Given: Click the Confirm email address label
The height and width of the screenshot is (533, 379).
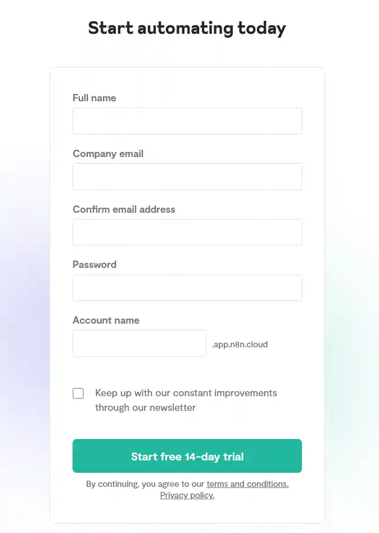Looking at the screenshot, I should point(124,209).
